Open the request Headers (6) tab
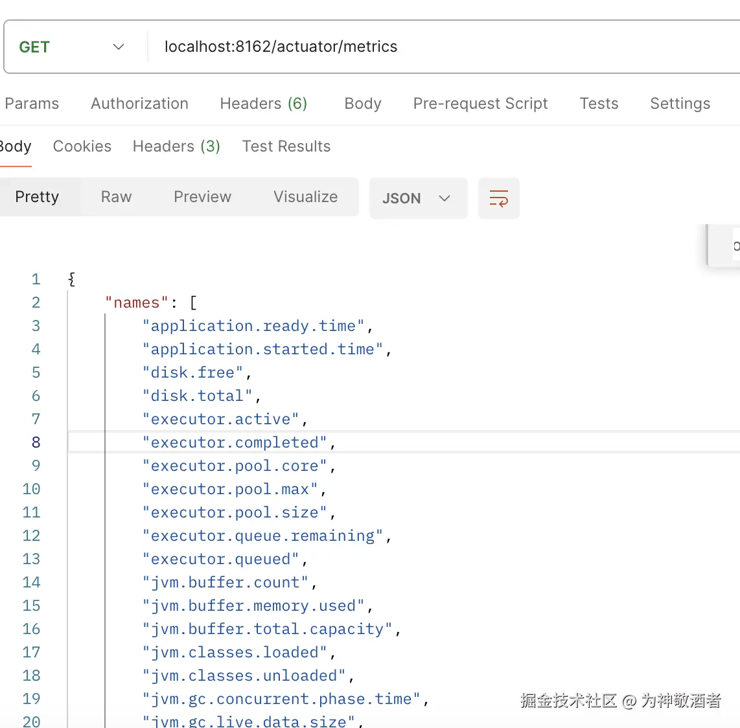 (264, 104)
